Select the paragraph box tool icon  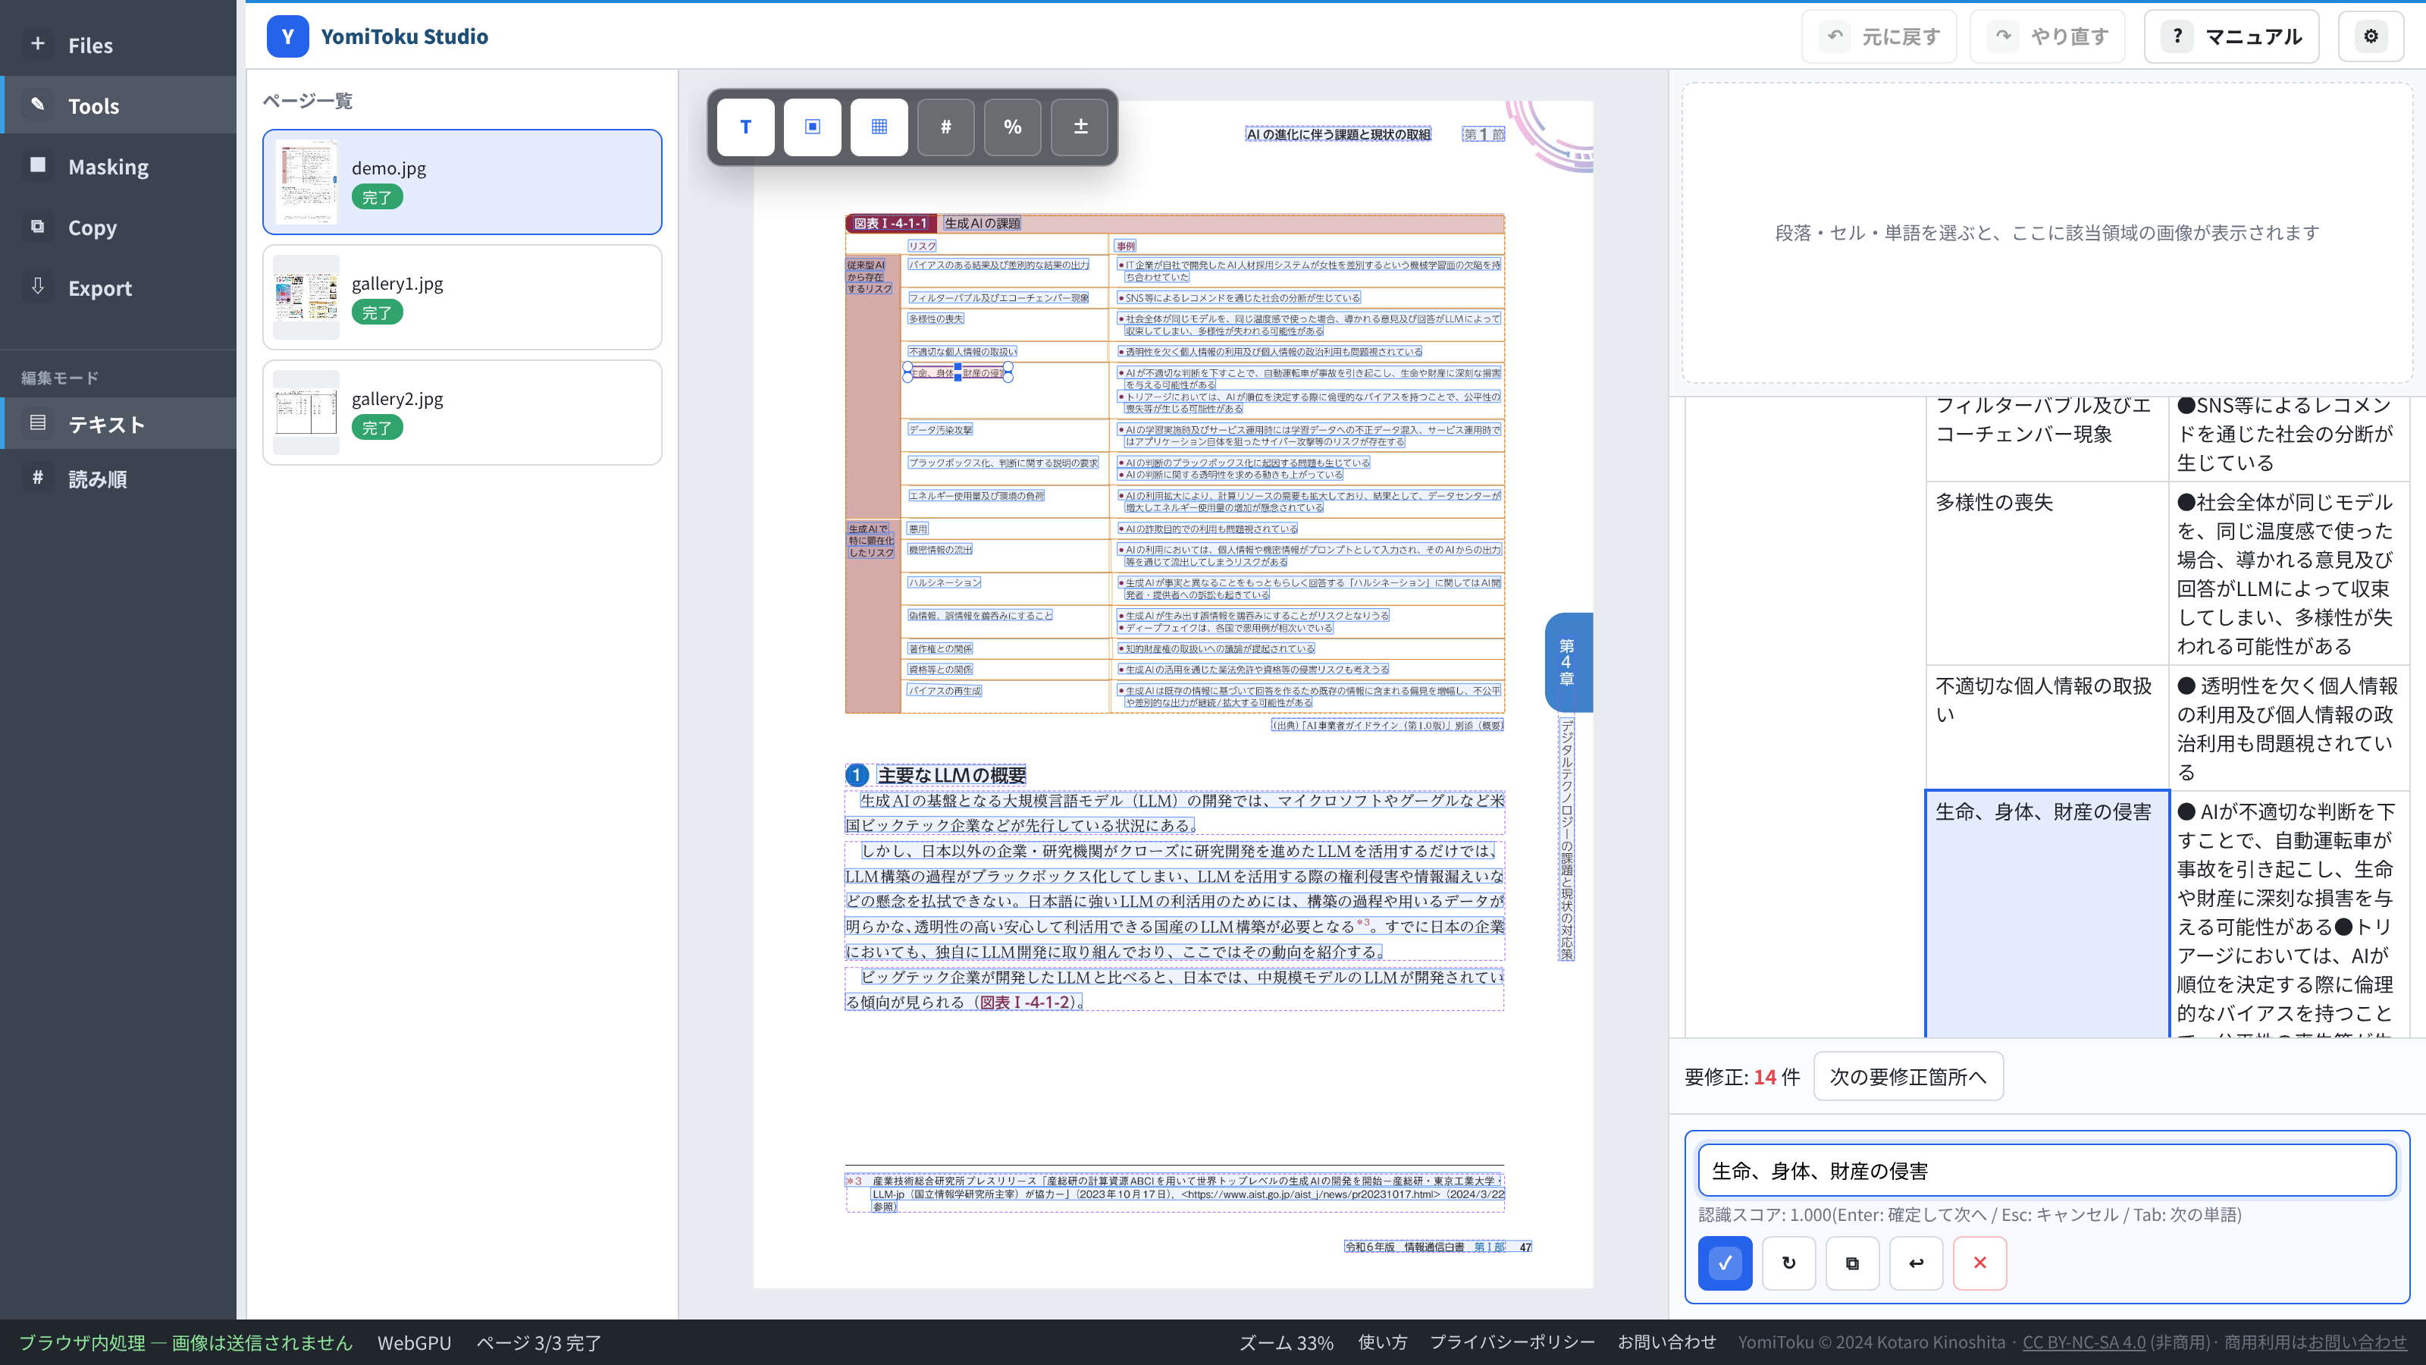(812, 126)
